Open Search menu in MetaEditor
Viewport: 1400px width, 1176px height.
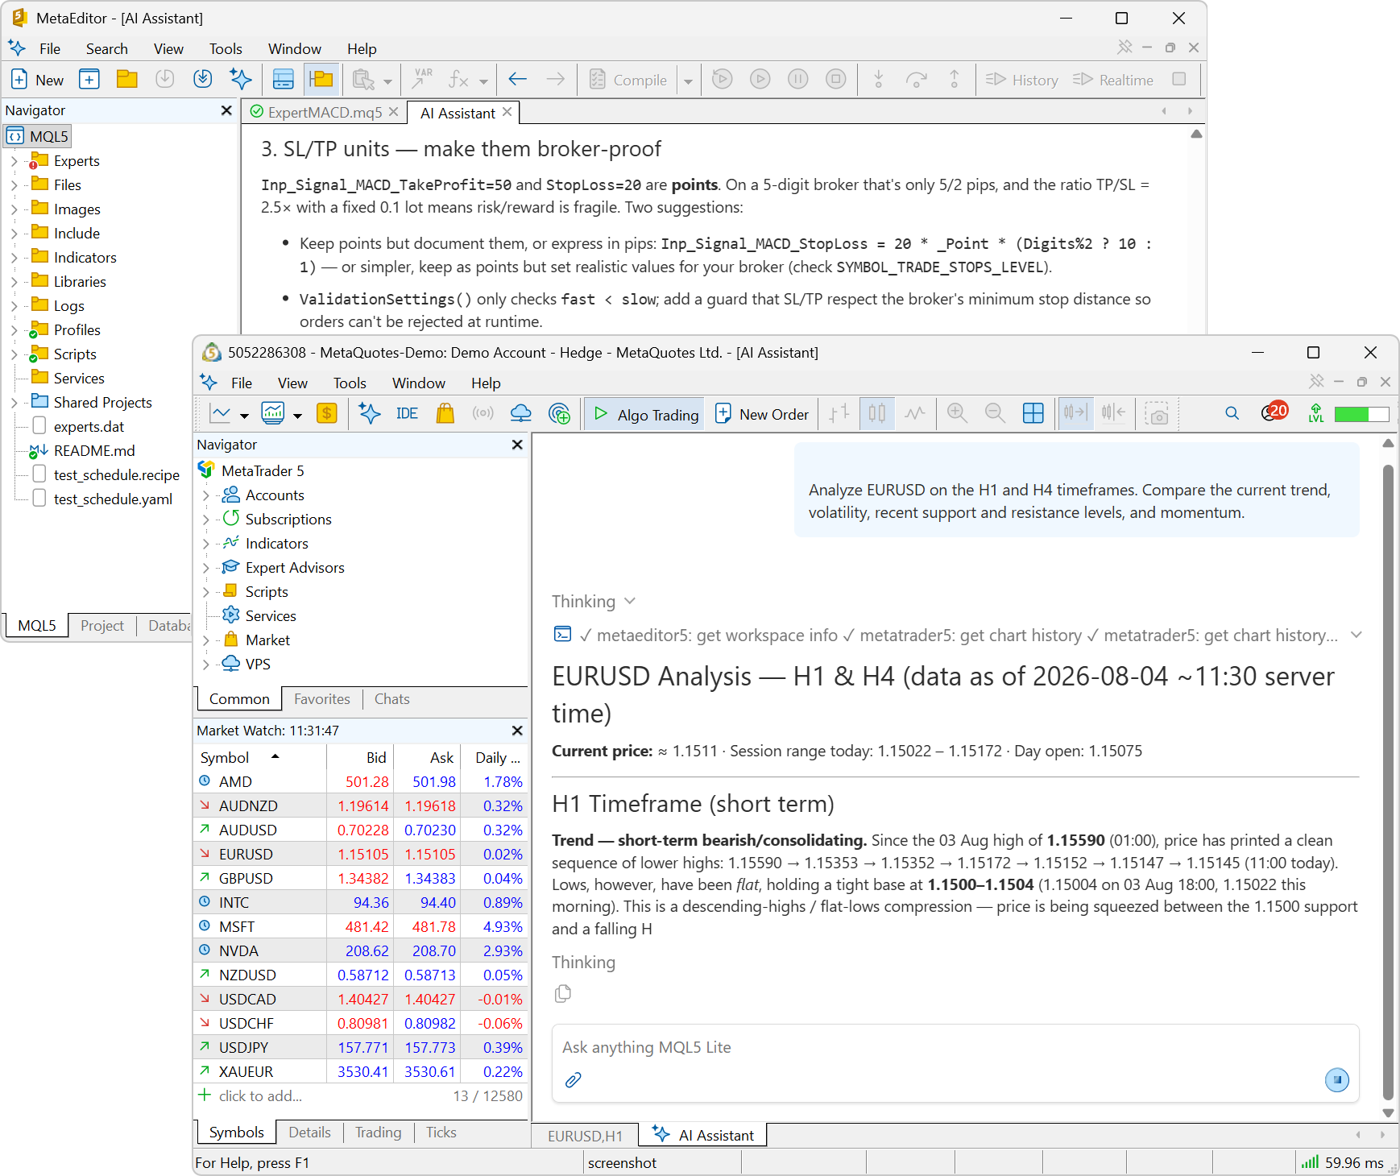[x=107, y=49]
